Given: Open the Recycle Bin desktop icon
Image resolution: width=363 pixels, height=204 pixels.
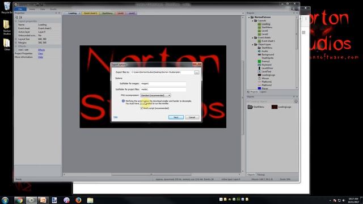Looking at the screenshot, I should (x=7, y=7).
